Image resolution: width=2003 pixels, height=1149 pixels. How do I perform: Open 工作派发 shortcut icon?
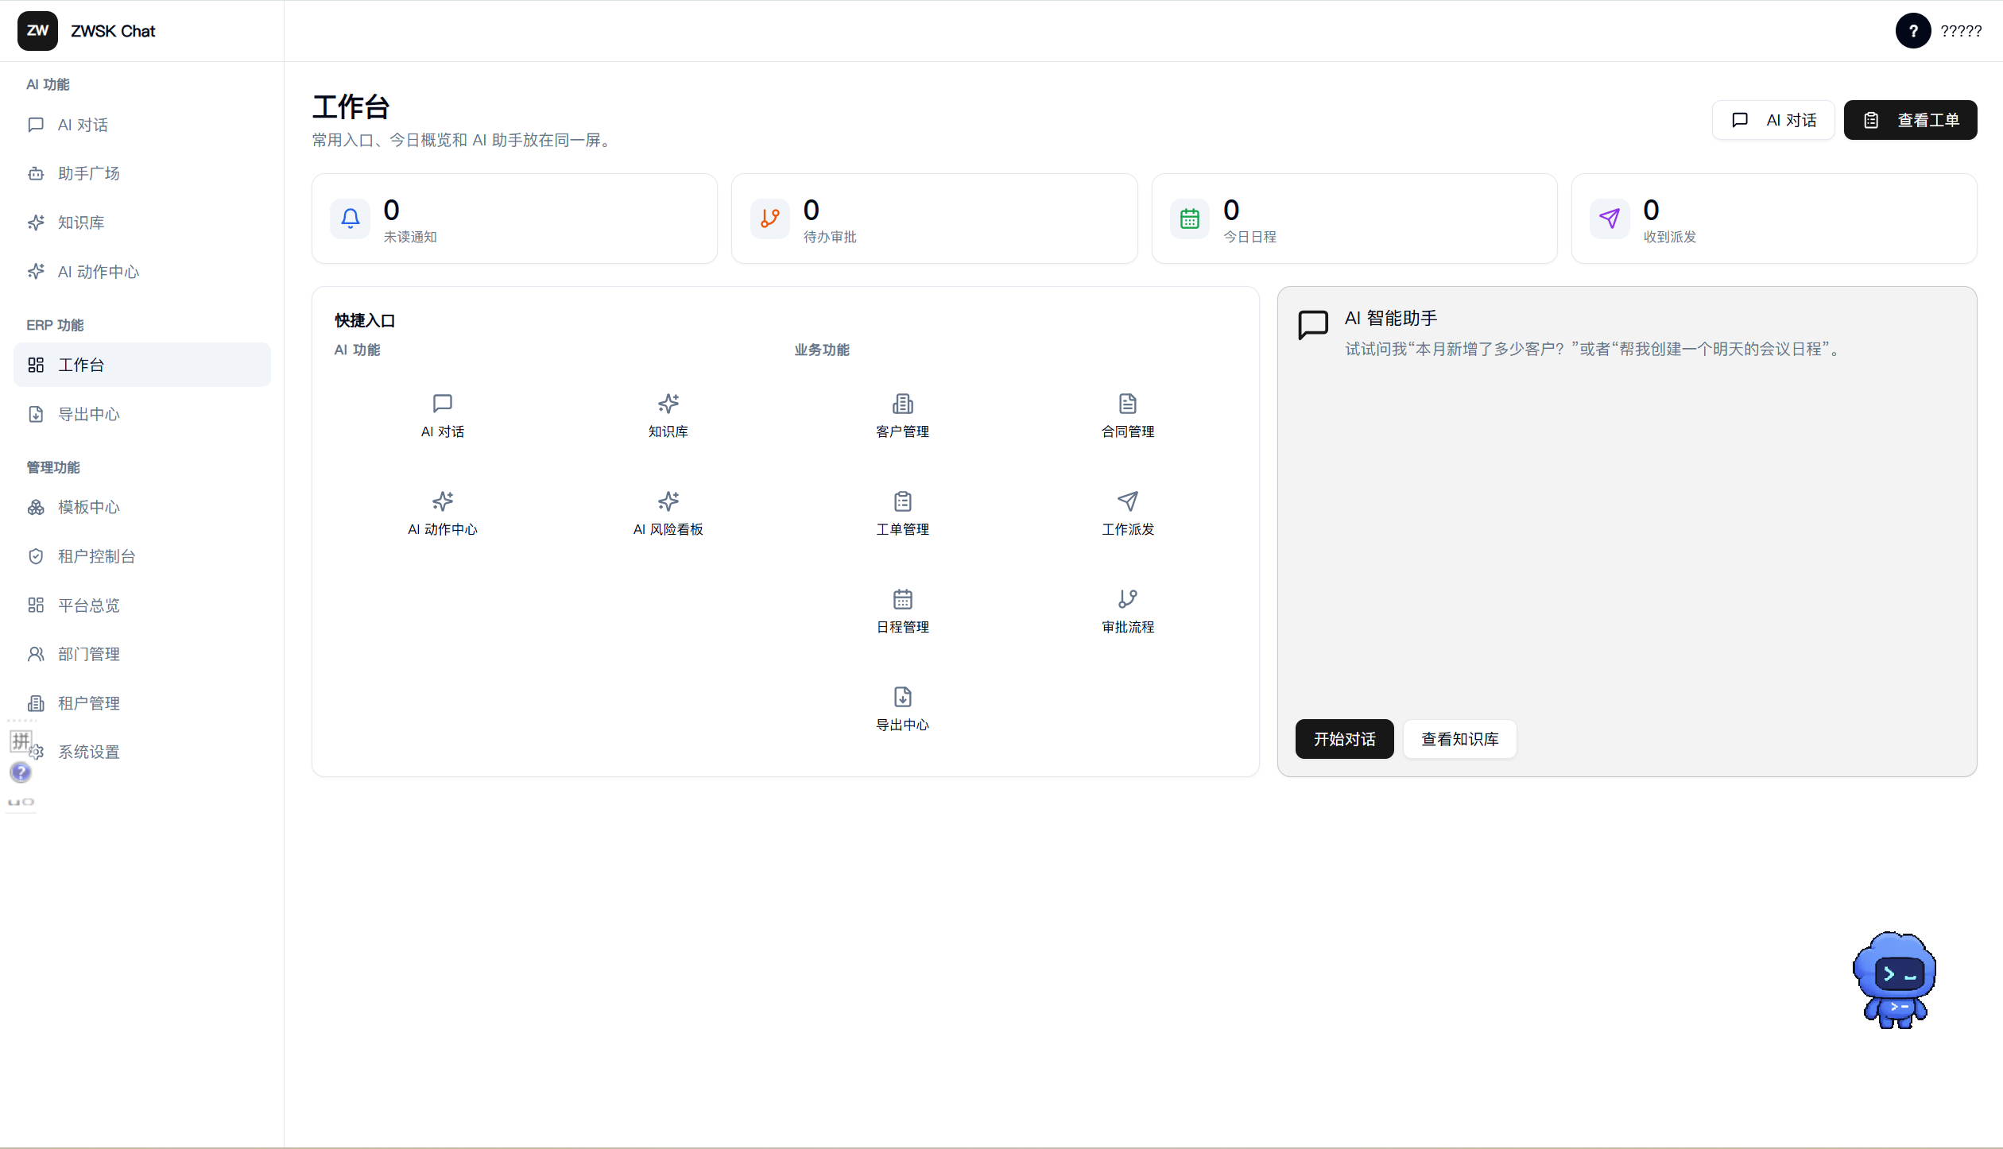(x=1128, y=501)
